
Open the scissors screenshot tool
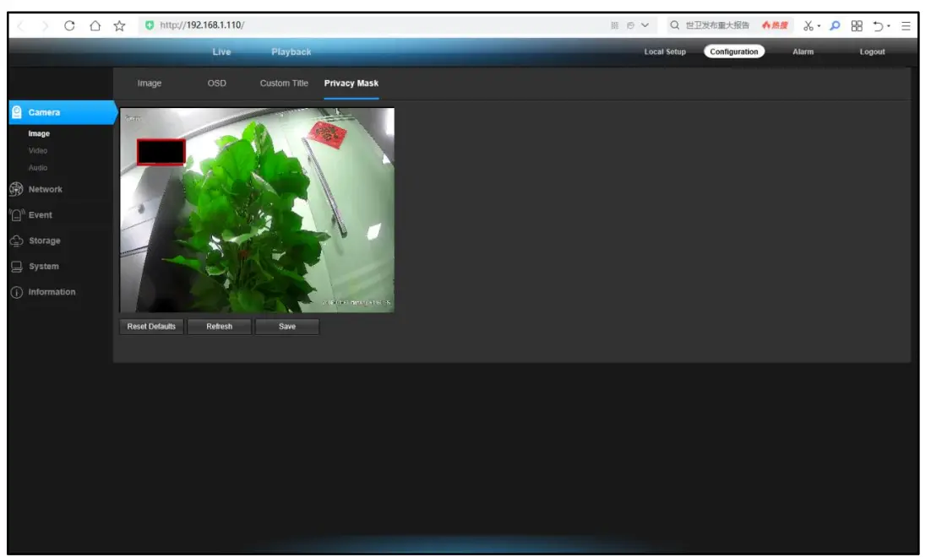tap(808, 25)
